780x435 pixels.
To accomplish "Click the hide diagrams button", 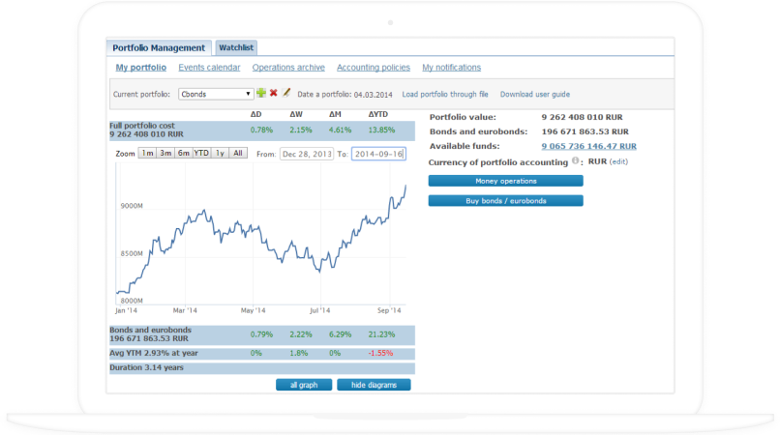I will (x=374, y=385).
